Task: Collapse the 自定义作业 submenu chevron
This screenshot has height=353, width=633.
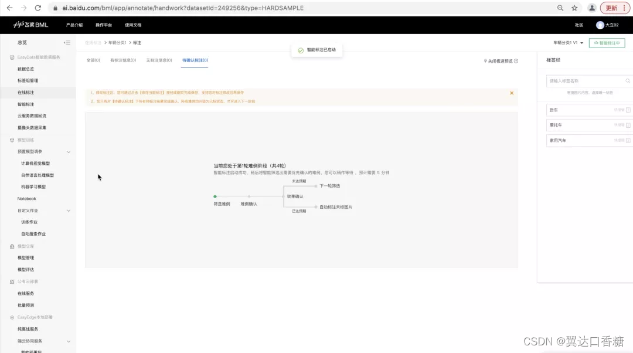Action: coord(69,211)
